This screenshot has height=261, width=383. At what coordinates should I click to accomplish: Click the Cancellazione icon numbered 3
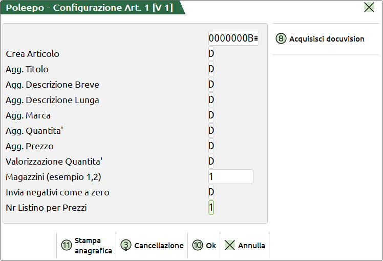[x=126, y=245]
